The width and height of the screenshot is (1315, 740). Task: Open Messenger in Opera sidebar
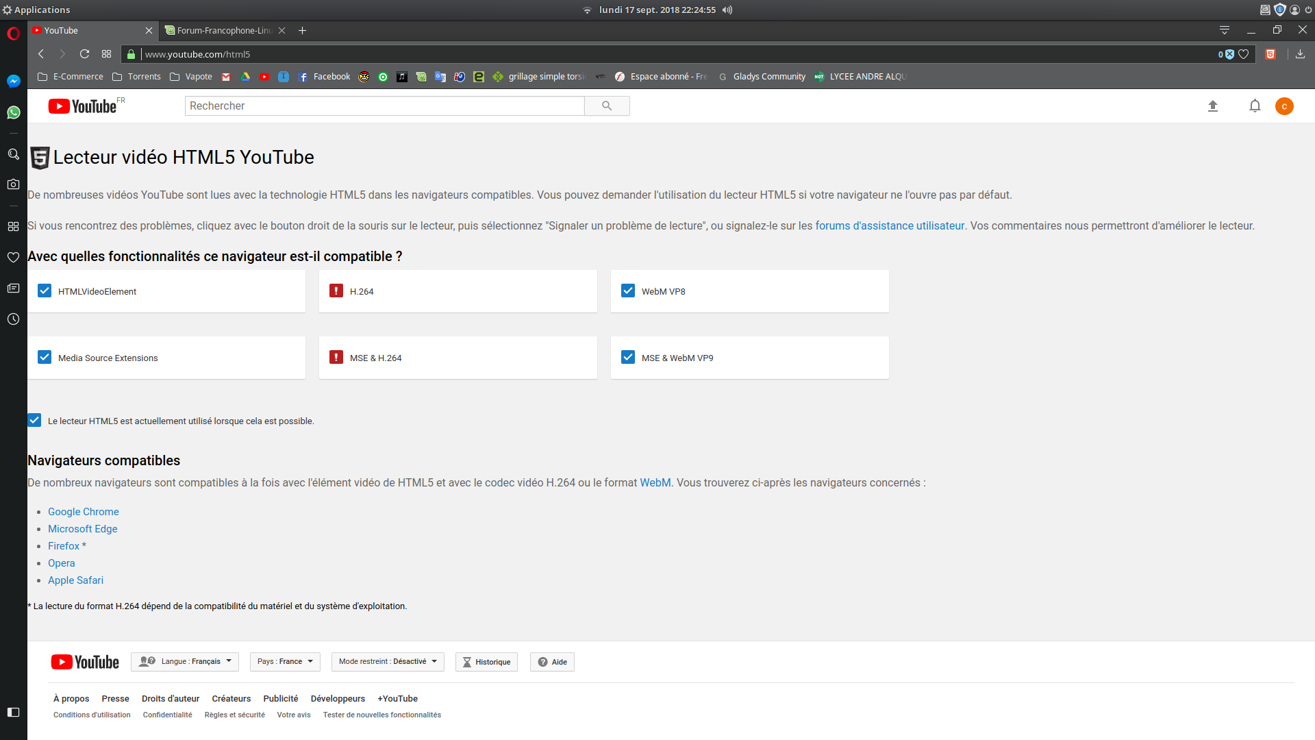tap(13, 81)
